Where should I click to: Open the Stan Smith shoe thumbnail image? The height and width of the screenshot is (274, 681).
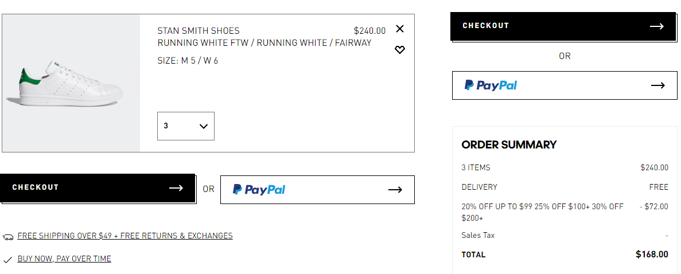tap(71, 83)
